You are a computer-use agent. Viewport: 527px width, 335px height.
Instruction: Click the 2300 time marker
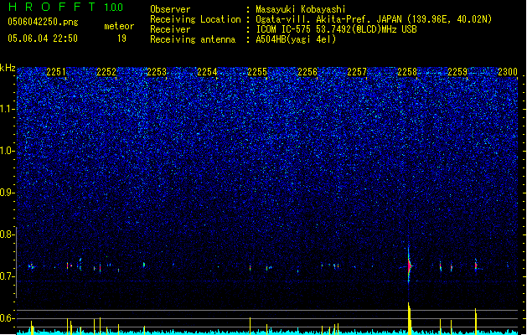508,72
